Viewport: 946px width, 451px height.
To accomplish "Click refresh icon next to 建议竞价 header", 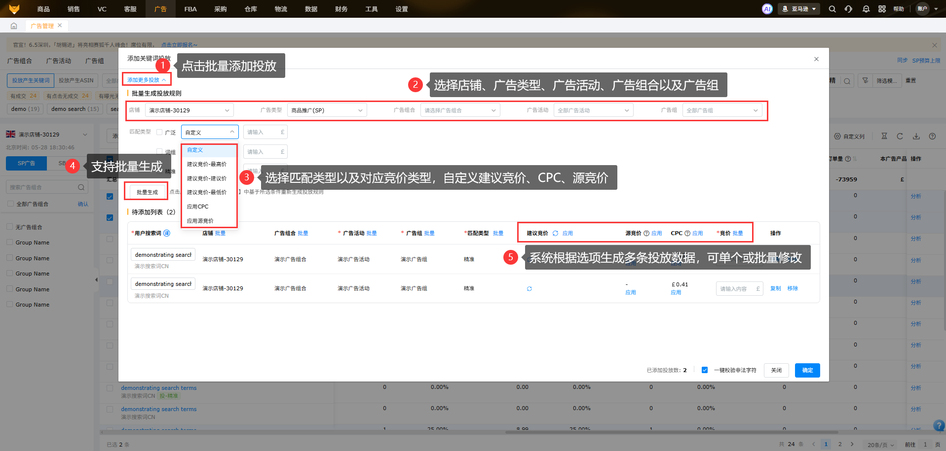I will (x=555, y=233).
